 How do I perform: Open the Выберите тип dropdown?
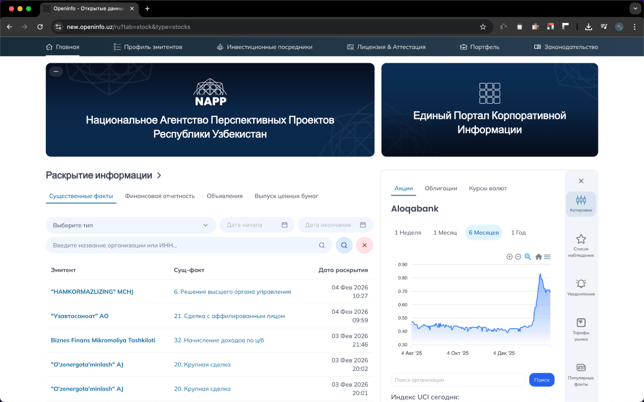[x=131, y=225]
